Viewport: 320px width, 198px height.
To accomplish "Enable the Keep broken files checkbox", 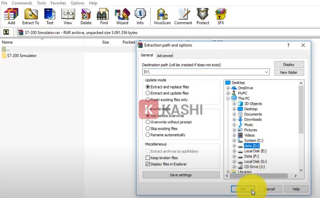I will point(147,158).
